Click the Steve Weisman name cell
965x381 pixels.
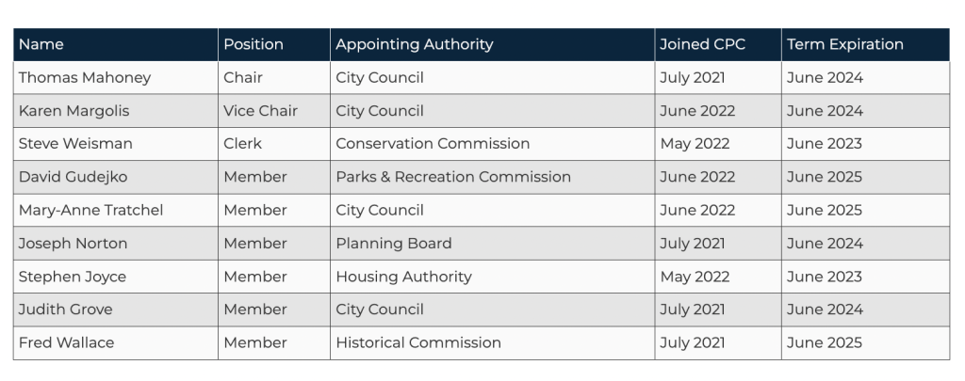[x=75, y=144]
